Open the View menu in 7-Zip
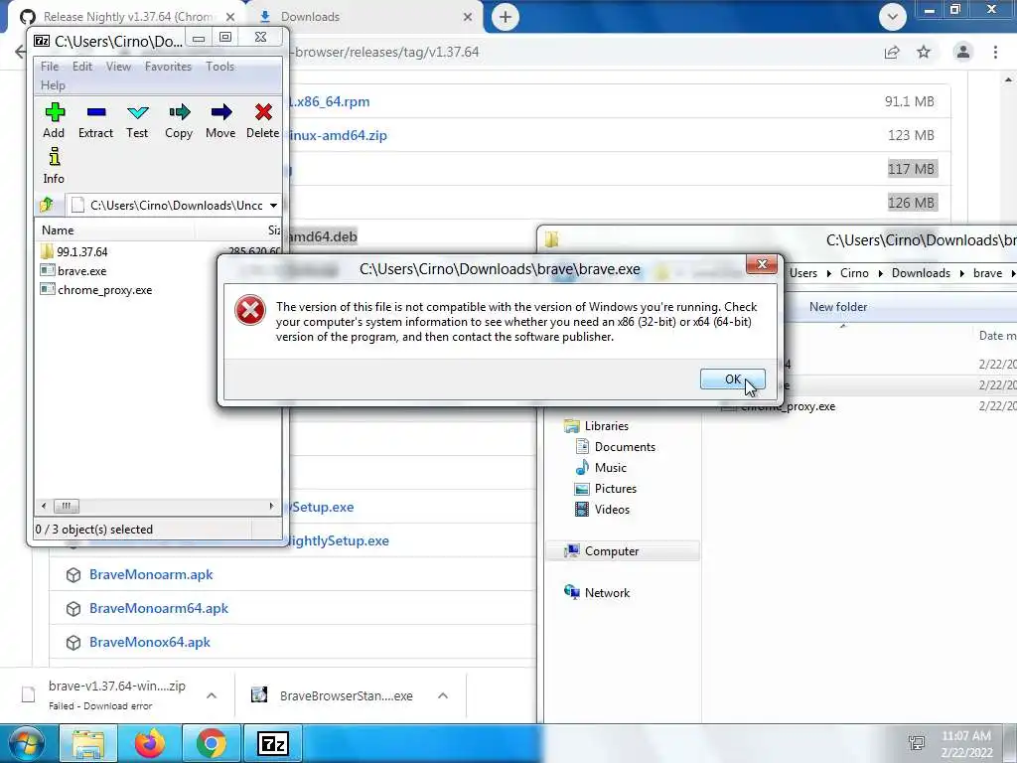Viewport: 1017px width, 763px height. 119,67
